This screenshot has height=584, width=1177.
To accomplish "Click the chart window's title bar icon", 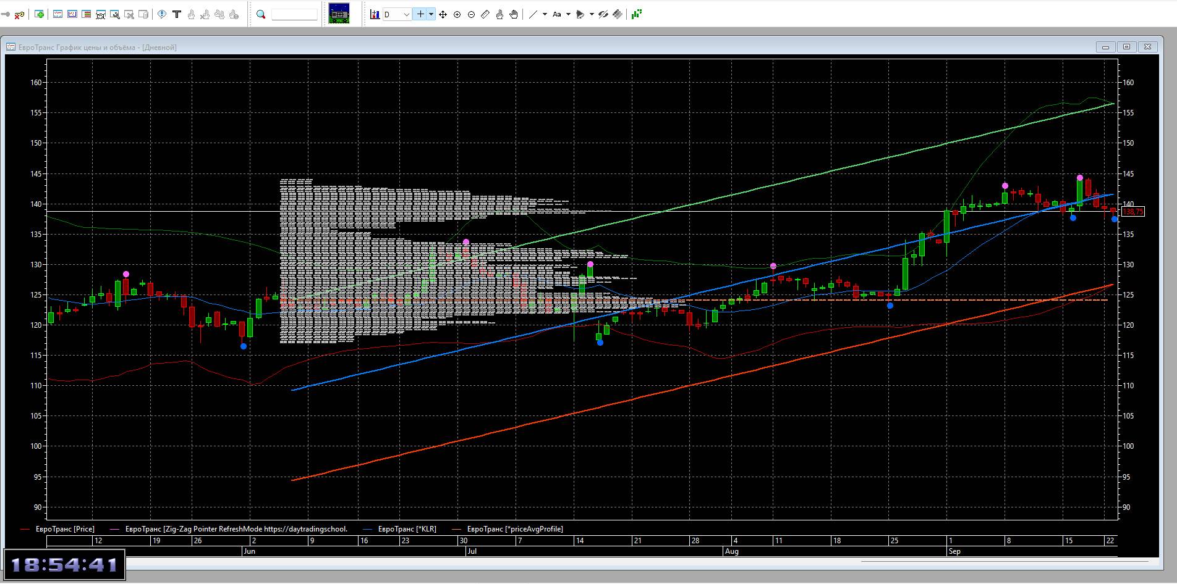I will coord(11,48).
